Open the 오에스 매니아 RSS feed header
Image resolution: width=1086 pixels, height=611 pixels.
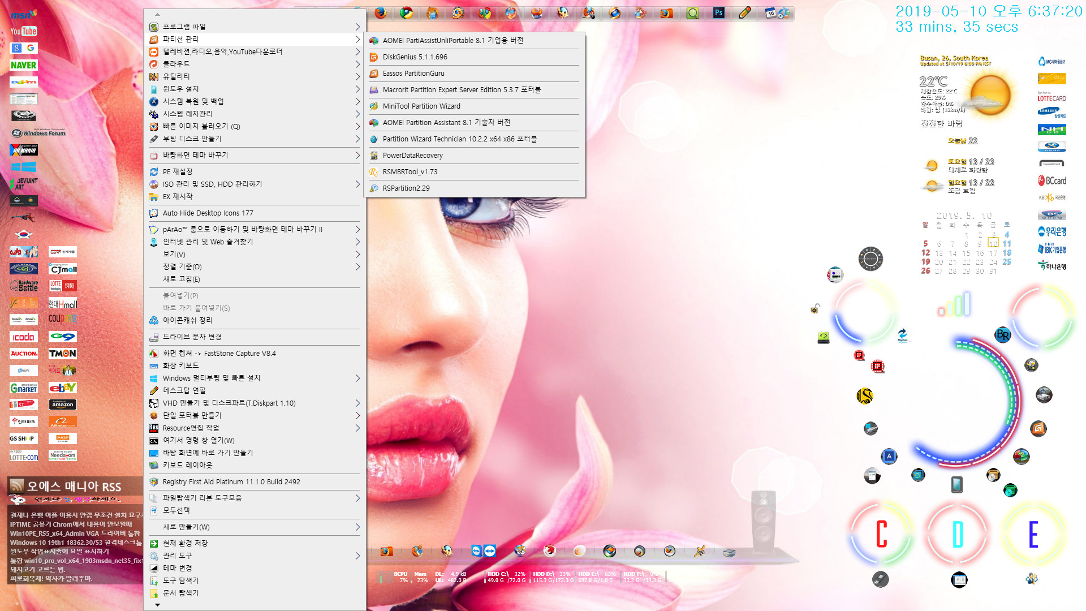pos(74,486)
